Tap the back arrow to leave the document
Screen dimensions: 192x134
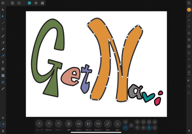click(3, 3)
